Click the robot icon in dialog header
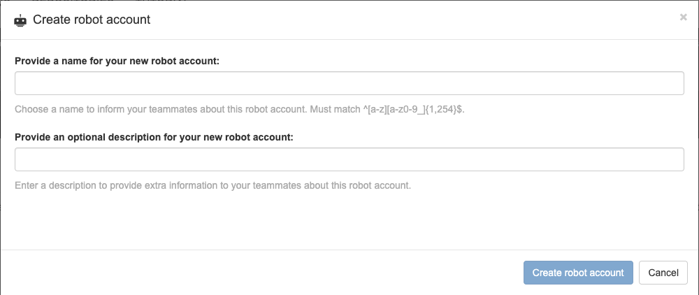 20,20
